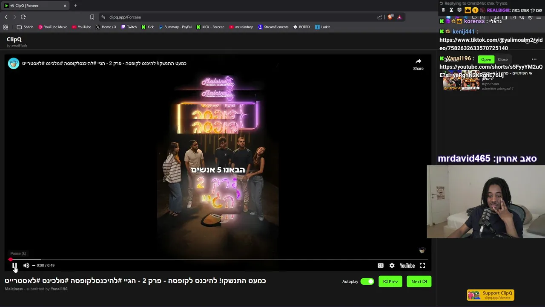Open the Home / X bookmark
Screen dimensions: 545x307
[x=106, y=27]
